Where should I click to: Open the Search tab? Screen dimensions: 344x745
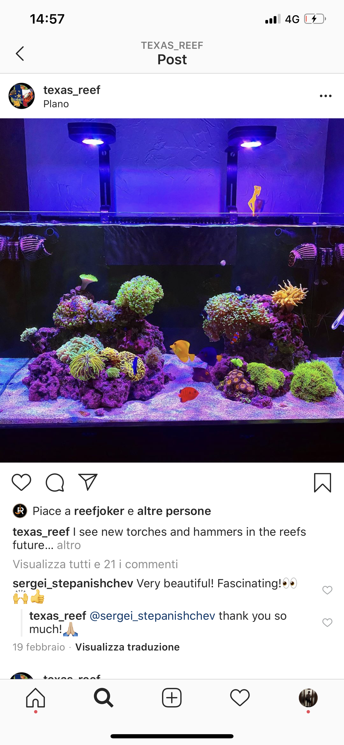point(104,698)
